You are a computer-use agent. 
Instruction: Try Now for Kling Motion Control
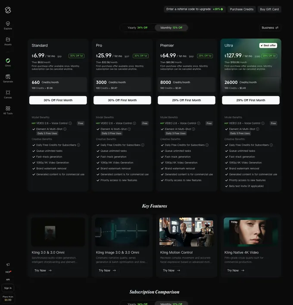(171, 270)
